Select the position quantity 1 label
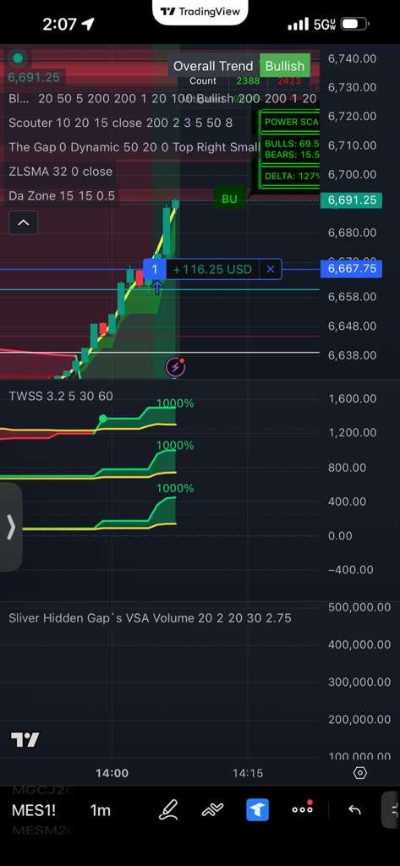400x866 pixels. tap(155, 269)
